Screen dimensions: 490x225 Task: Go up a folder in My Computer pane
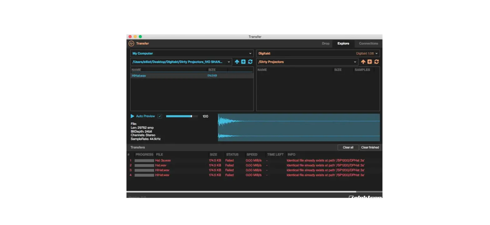(237, 62)
